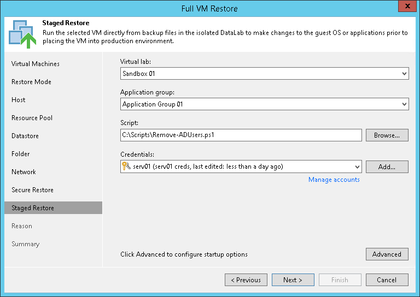Viewport: 420px width, 297px height.
Task: Navigate to the Datastore step
Action: 25,136
